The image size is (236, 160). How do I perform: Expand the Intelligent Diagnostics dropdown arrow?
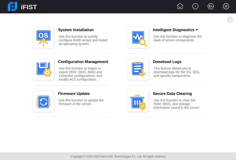click(197, 30)
